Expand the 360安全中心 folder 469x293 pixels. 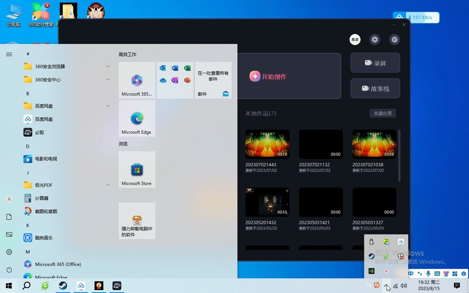click(x=66, y=79)
